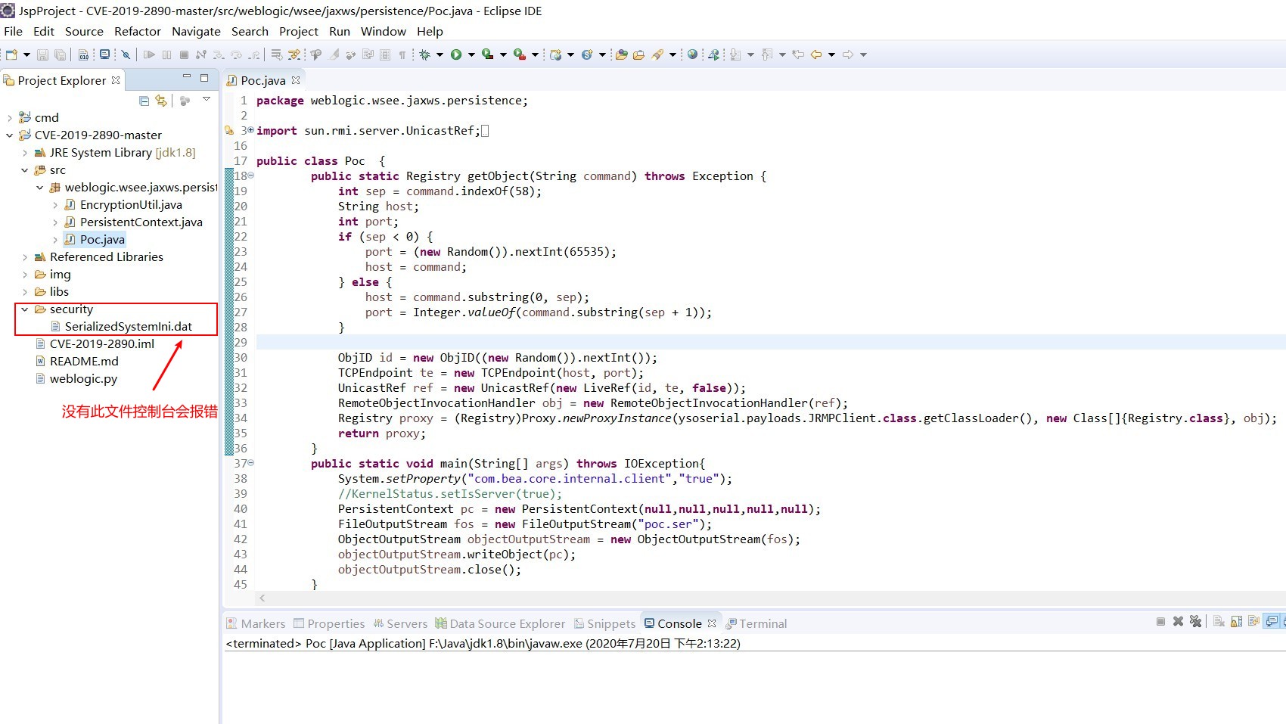Click the Skip All Breakpoints icon
This screenshot has width=1286, height=724.
(126, 54)
